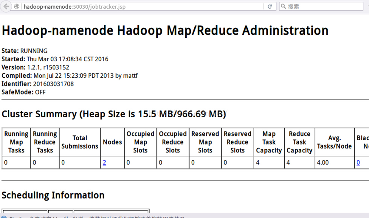
Task: Click the magnifier icon in search box
Action: coord(283,7)
